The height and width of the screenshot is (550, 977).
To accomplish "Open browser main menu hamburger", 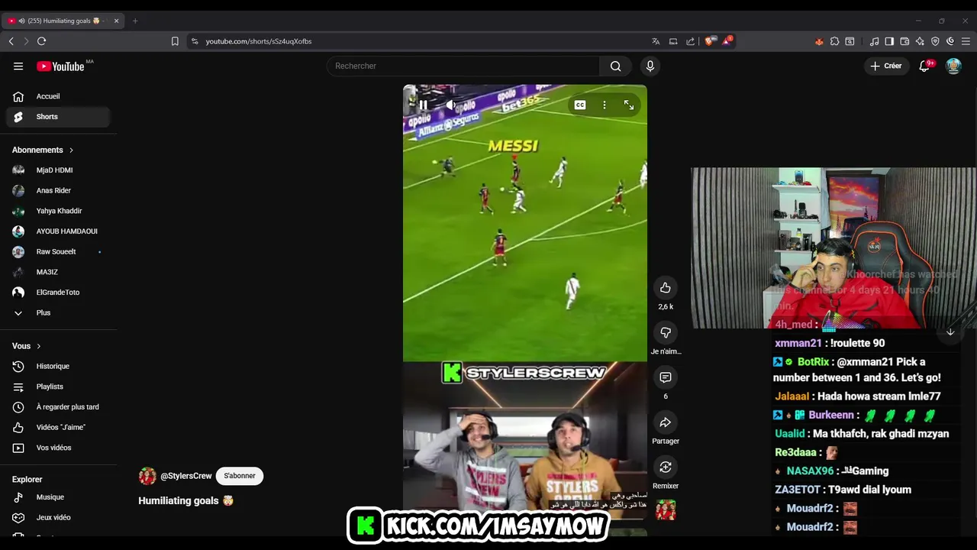I will pos(966,41).
